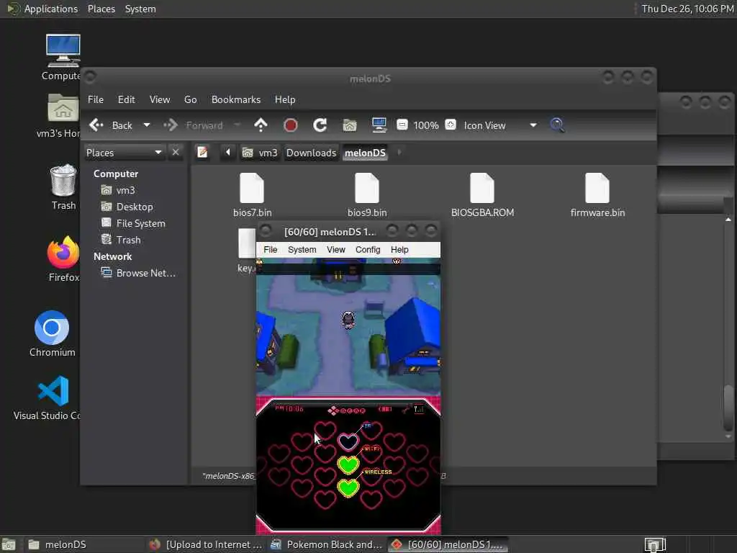The width and height of the screenshot is (737, 553).
Task: Launch Visual Studio Code from desktop
Action: 47,397
